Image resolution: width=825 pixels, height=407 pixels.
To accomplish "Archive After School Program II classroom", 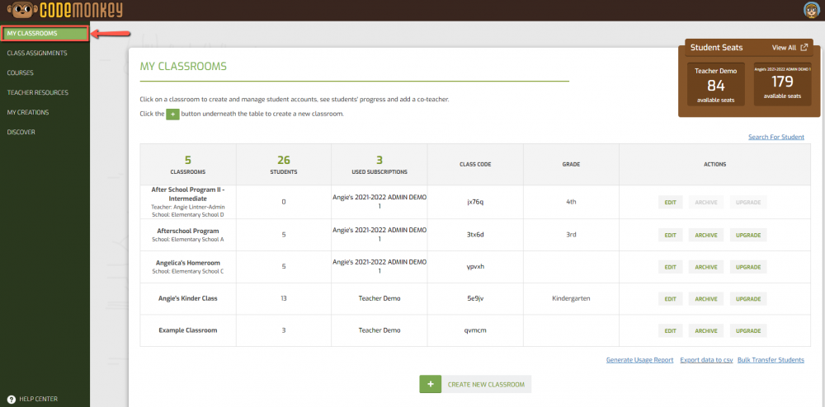I will click(706, 203).
